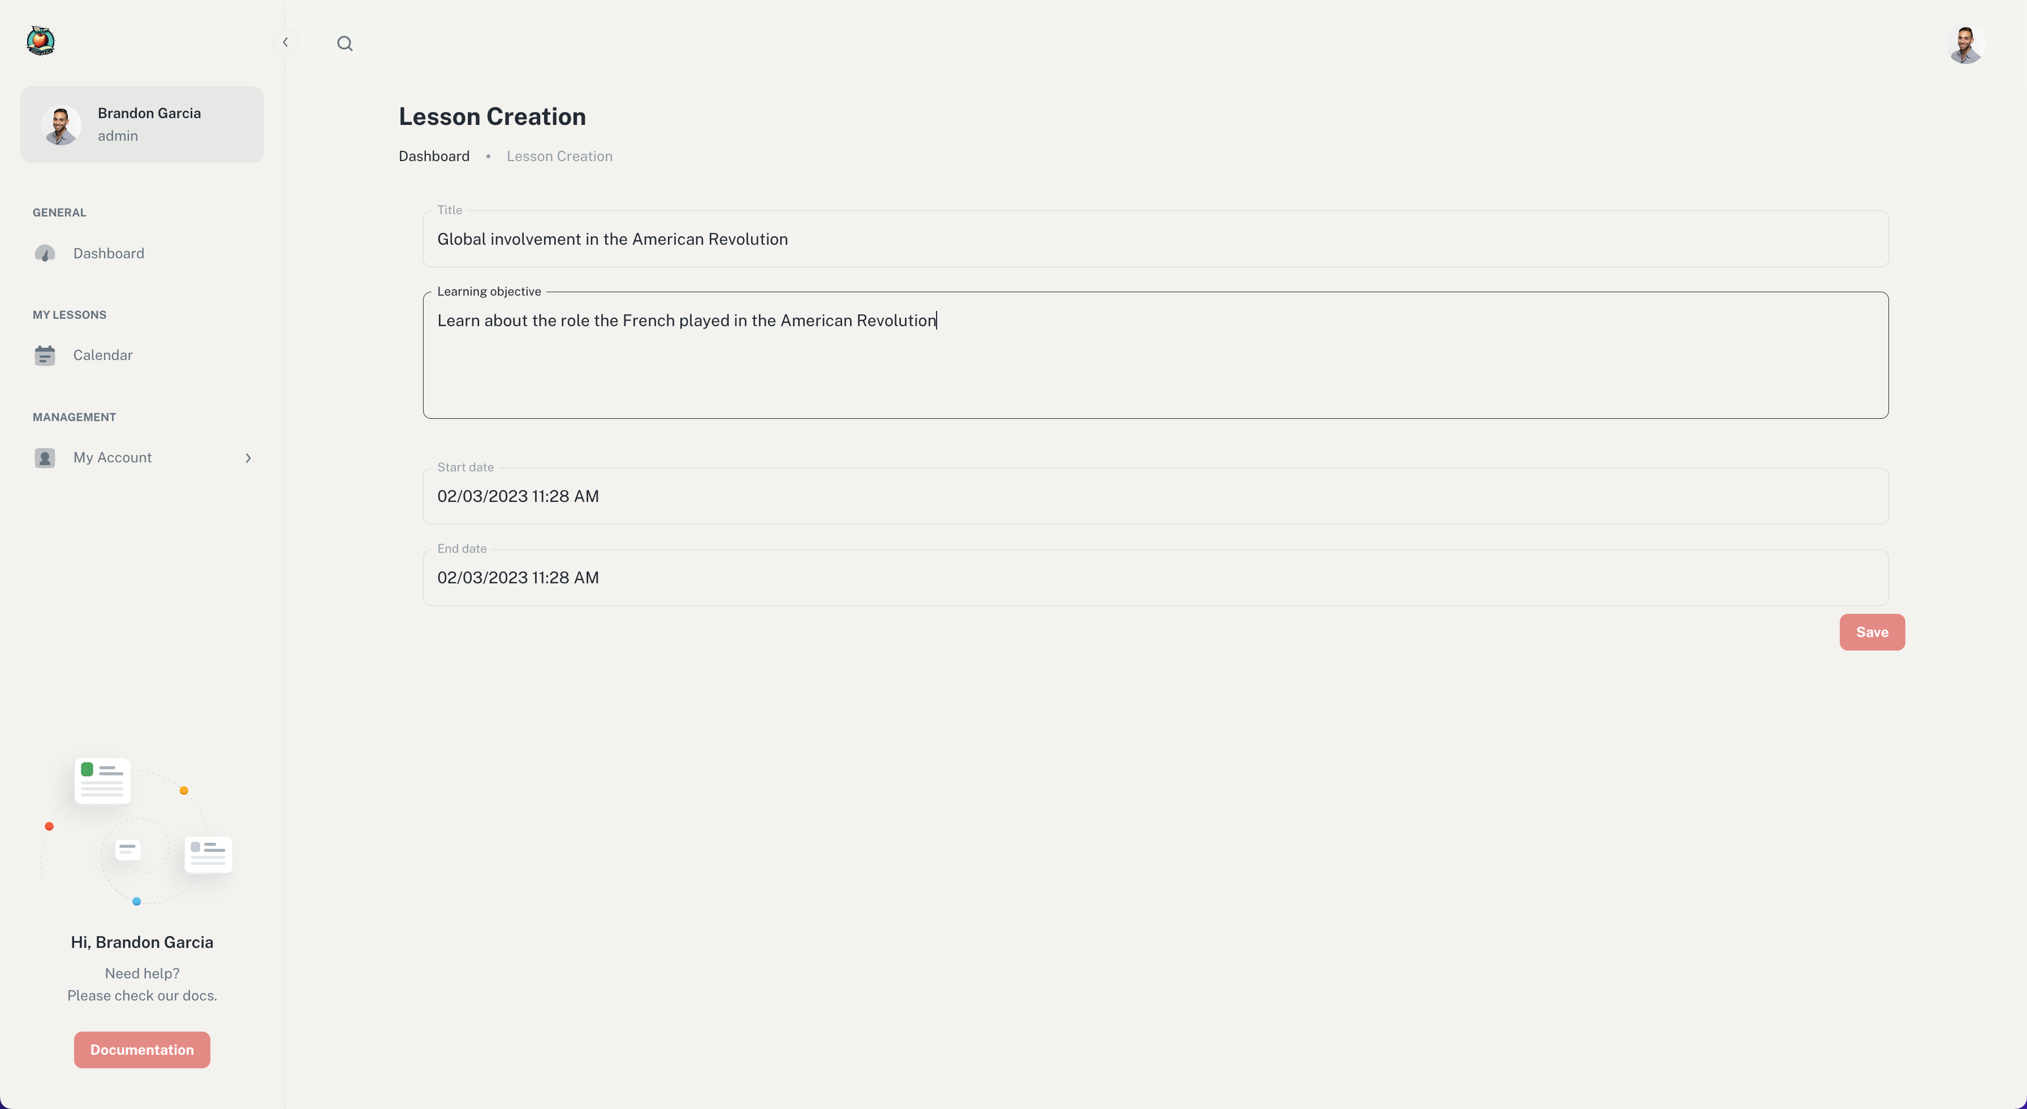Save the lesson
The image size is (2027, 1109).
(1872, 633)
